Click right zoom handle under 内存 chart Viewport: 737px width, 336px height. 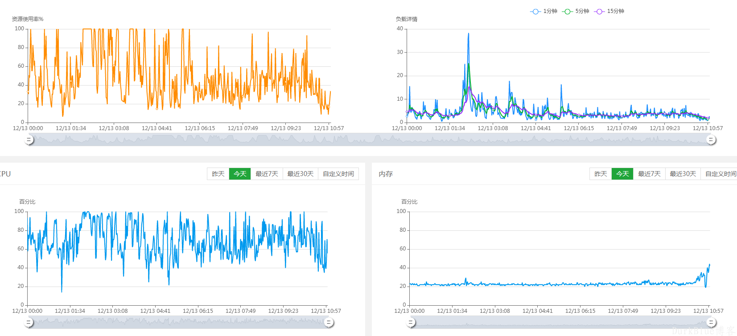pyautogui.click(x=711, y=322)
